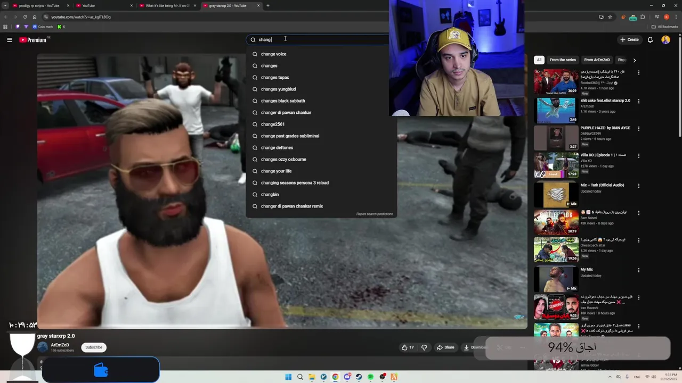The image size is (682, 383).
Task: Open the YouTube hamburger guide menu
Action: click(9, 40)
